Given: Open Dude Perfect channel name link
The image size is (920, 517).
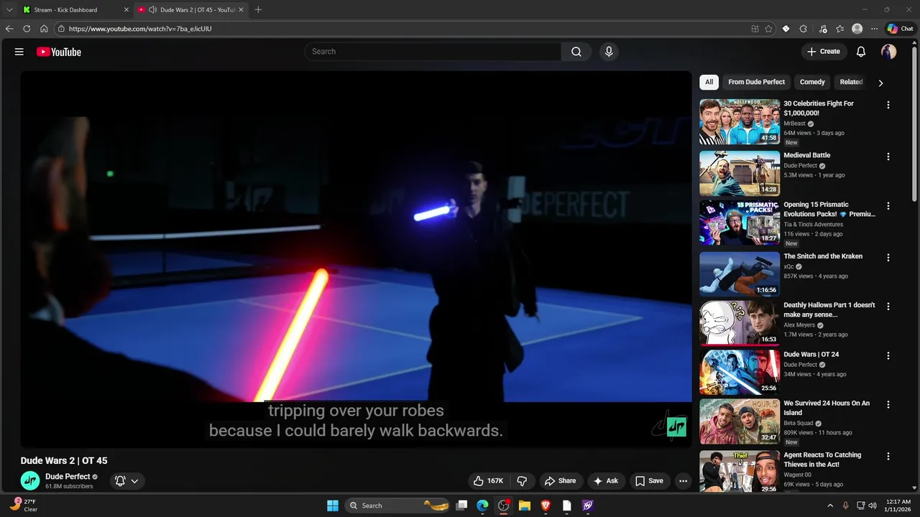Looking at the screenshot, I should pyautogui.click(x=68, y=476).
